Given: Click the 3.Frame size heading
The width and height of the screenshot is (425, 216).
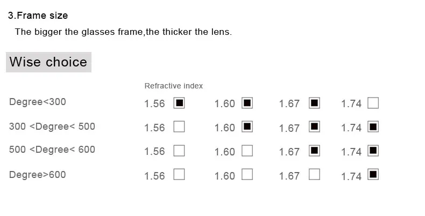Looking at the screenshot, I should [38, 16].
